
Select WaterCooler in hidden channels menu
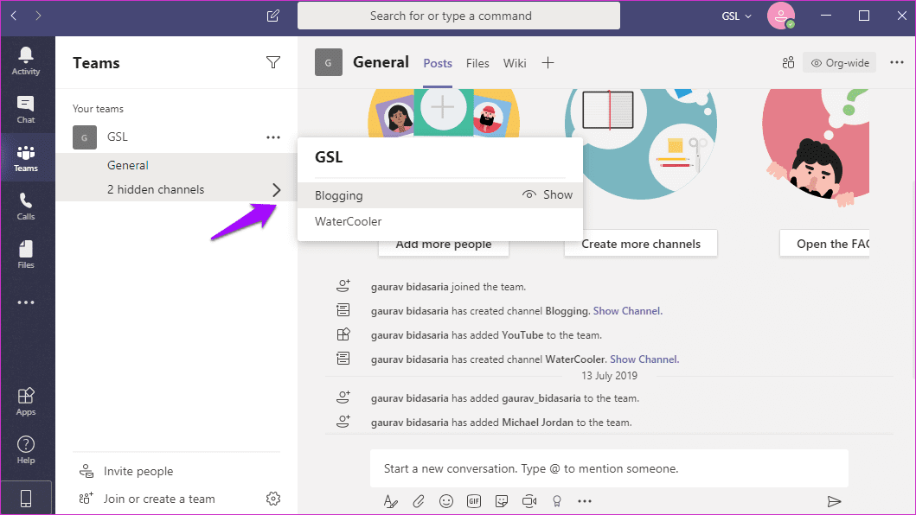click(x=440, y=221)
